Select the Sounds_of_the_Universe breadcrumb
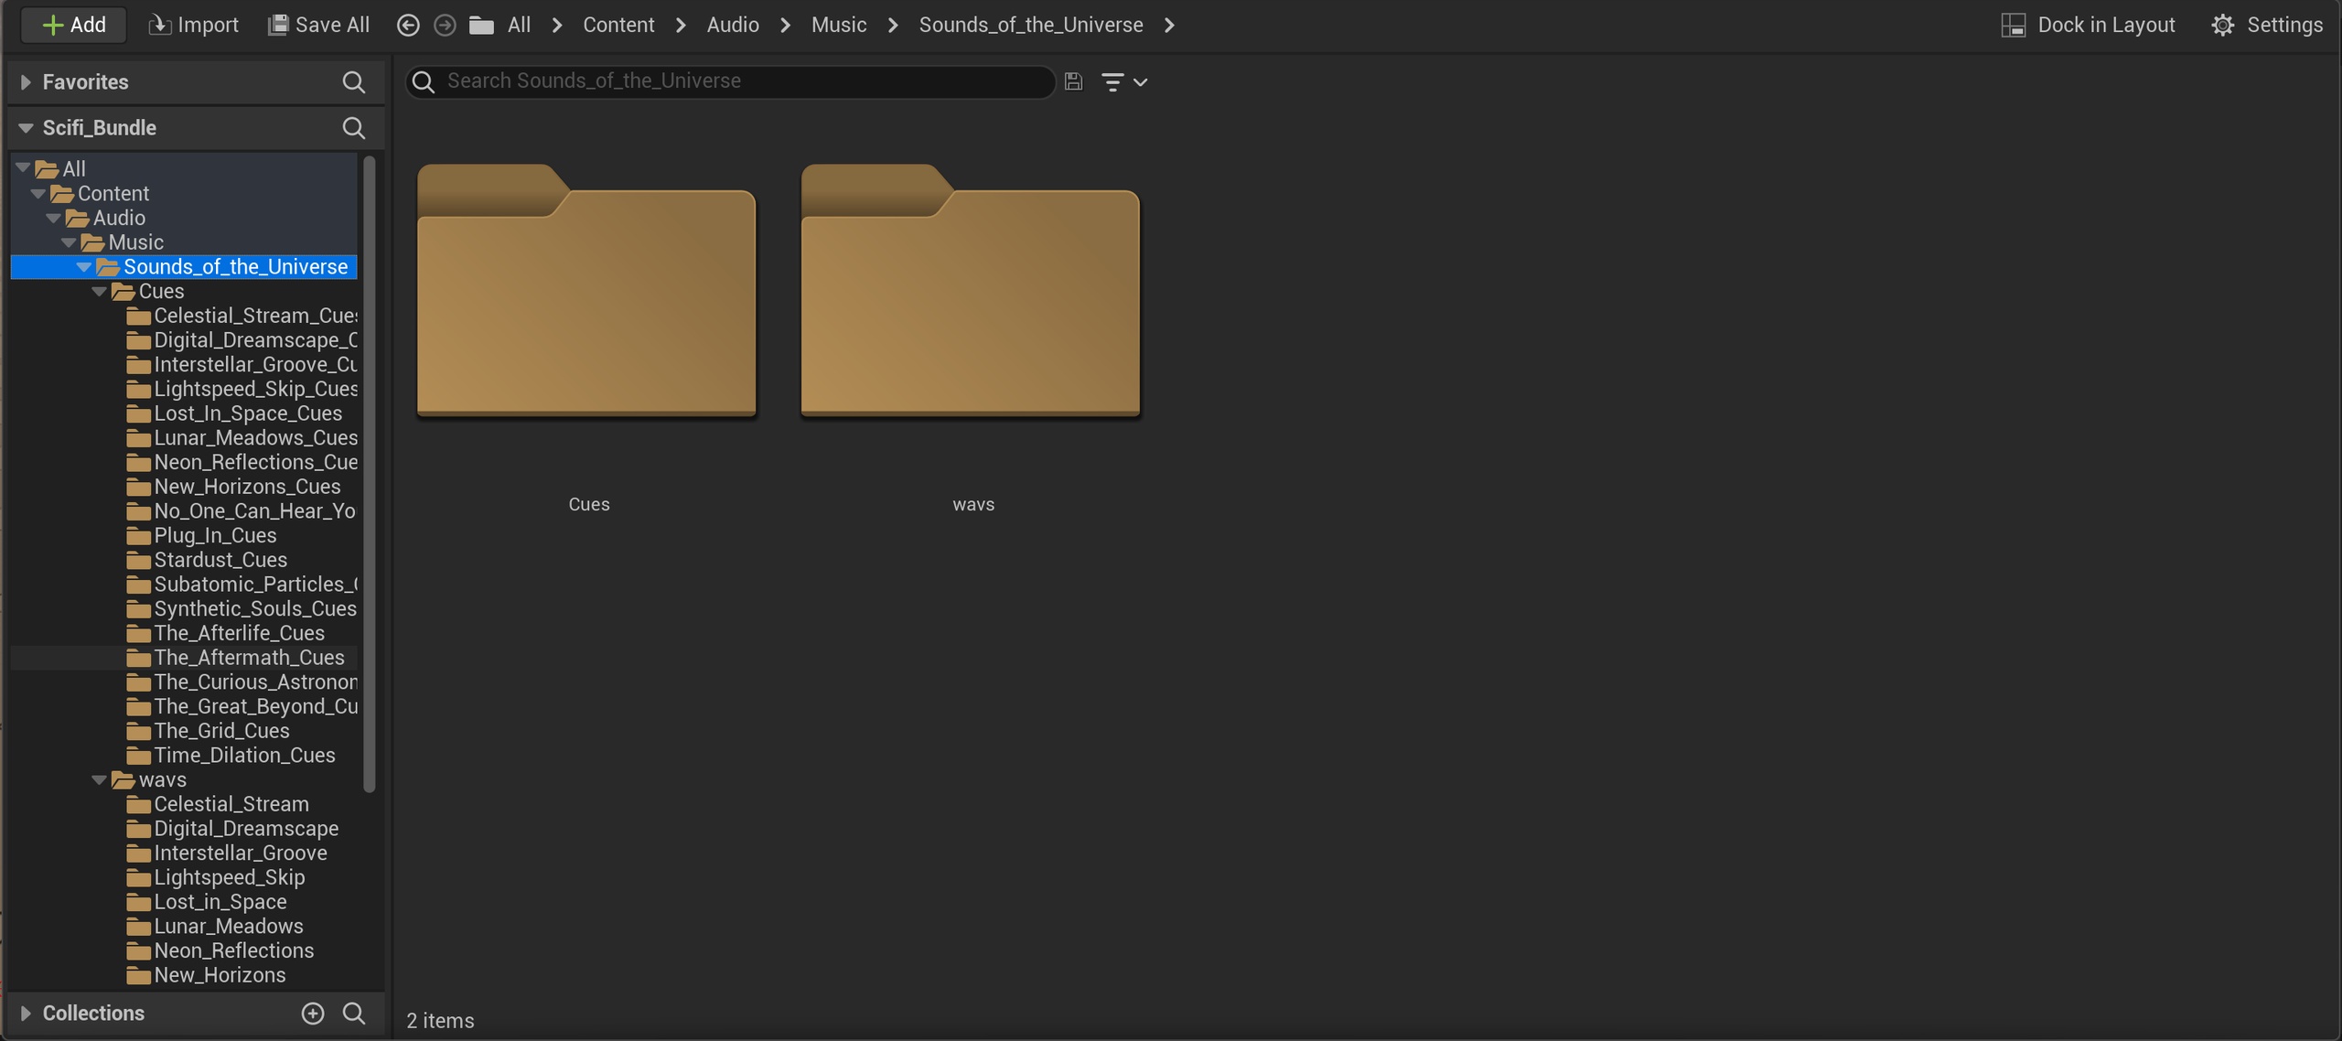This screenshot has height=1041, width=2342. click(x=1031, y=25)
